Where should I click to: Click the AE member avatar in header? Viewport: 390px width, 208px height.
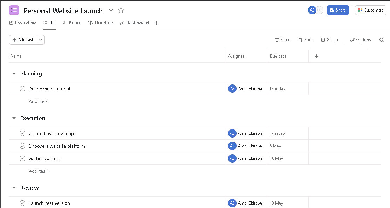[x=312, y=10]
